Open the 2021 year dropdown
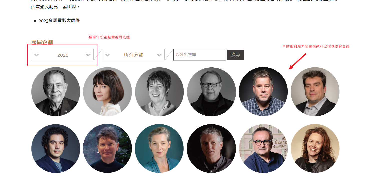370x193 pixels. [x=62, y=55]
